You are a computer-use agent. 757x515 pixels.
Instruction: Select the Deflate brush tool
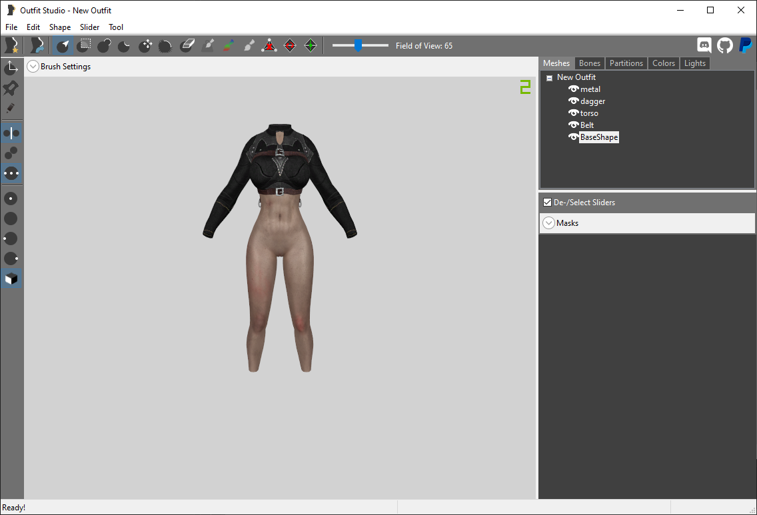click(125, 45)
